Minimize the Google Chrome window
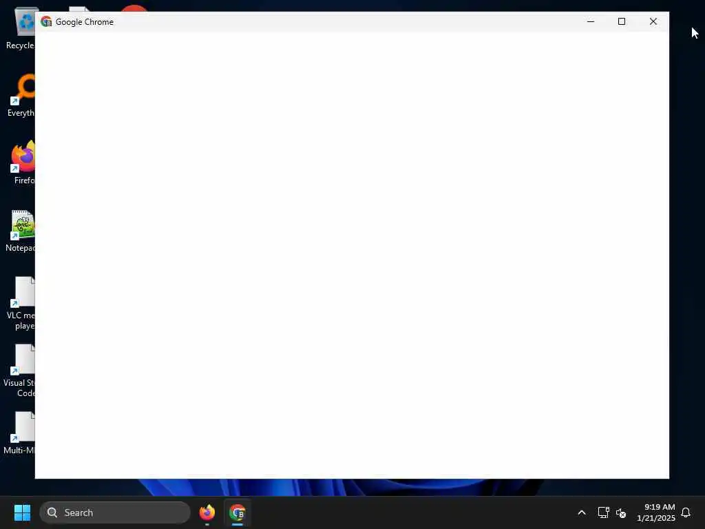 pyautogui.click(x=591, y=21)
